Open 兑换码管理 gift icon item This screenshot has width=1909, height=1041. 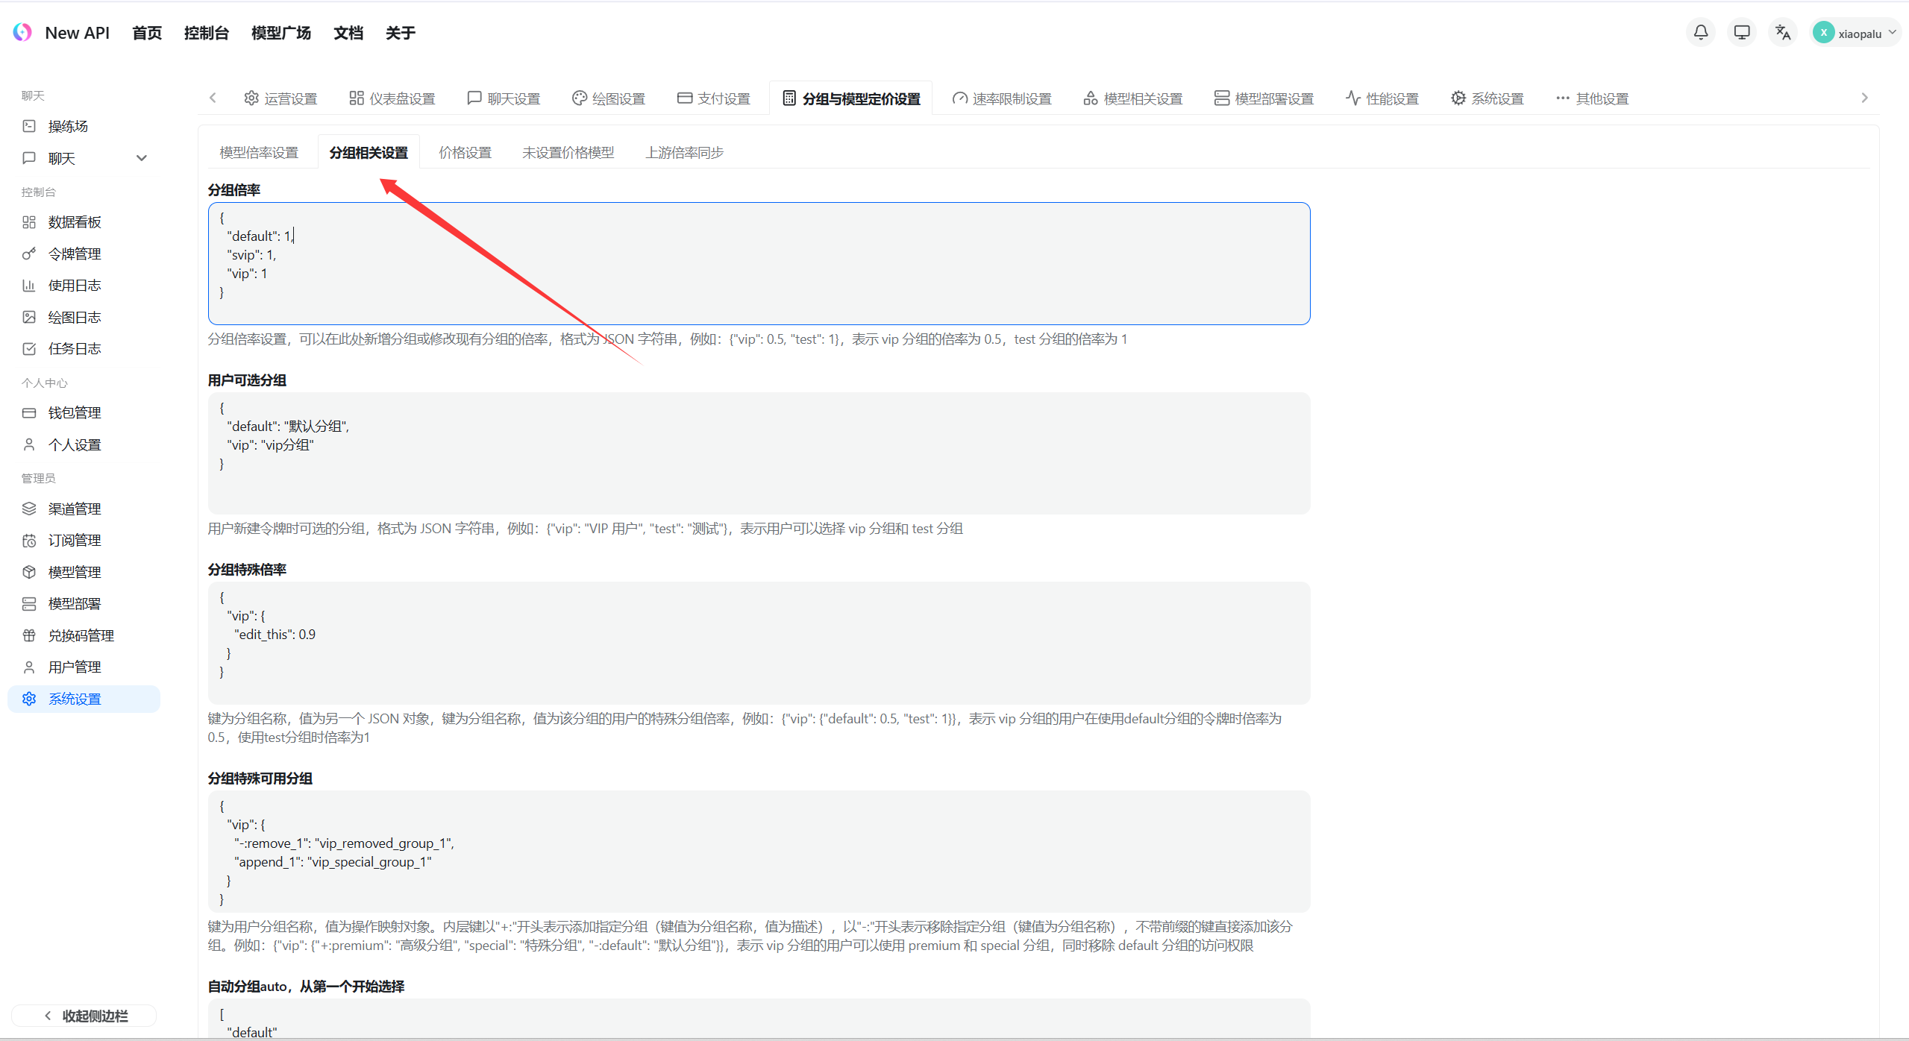[29, 635]
